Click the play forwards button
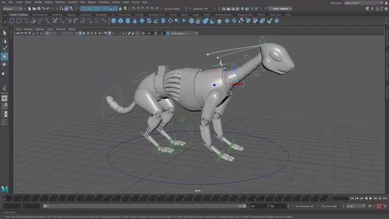 [371, 198]
